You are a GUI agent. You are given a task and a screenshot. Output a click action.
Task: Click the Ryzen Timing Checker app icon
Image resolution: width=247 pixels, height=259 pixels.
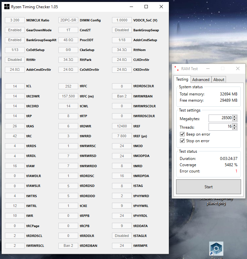(7, 7)
